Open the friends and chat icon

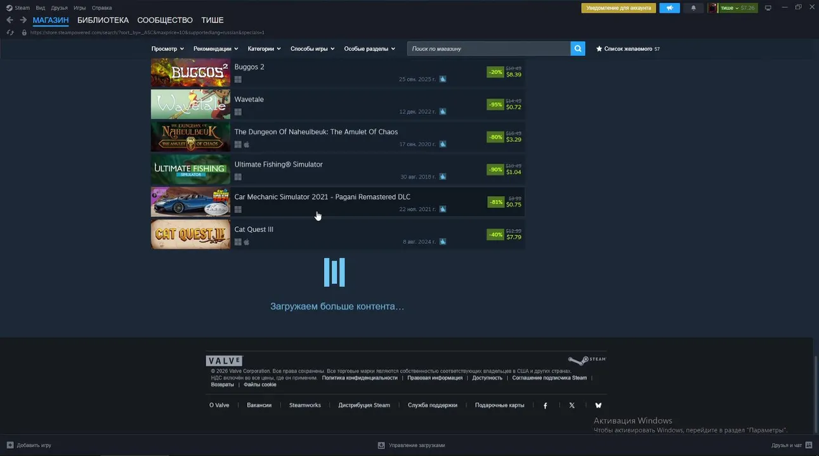click(x=809, y=445)
